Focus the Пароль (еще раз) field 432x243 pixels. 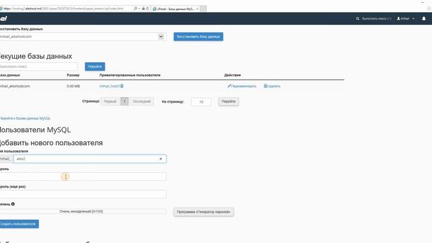tap(83, 194)
